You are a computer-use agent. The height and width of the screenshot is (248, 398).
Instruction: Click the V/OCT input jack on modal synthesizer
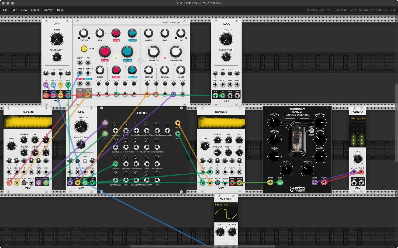80,62
